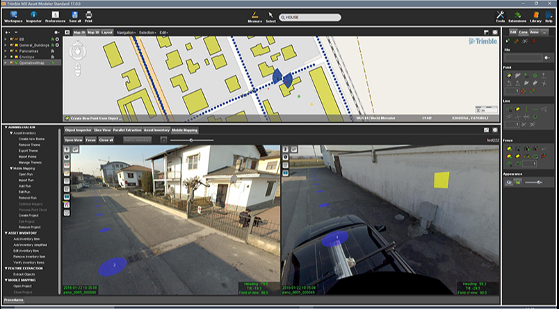
Task: Open the Slice View tab
Action: pos(102,131)
